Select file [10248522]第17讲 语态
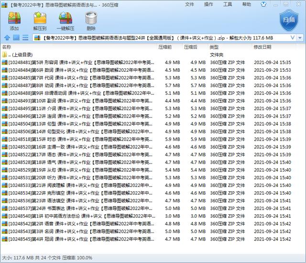 (x=80, y=154)
